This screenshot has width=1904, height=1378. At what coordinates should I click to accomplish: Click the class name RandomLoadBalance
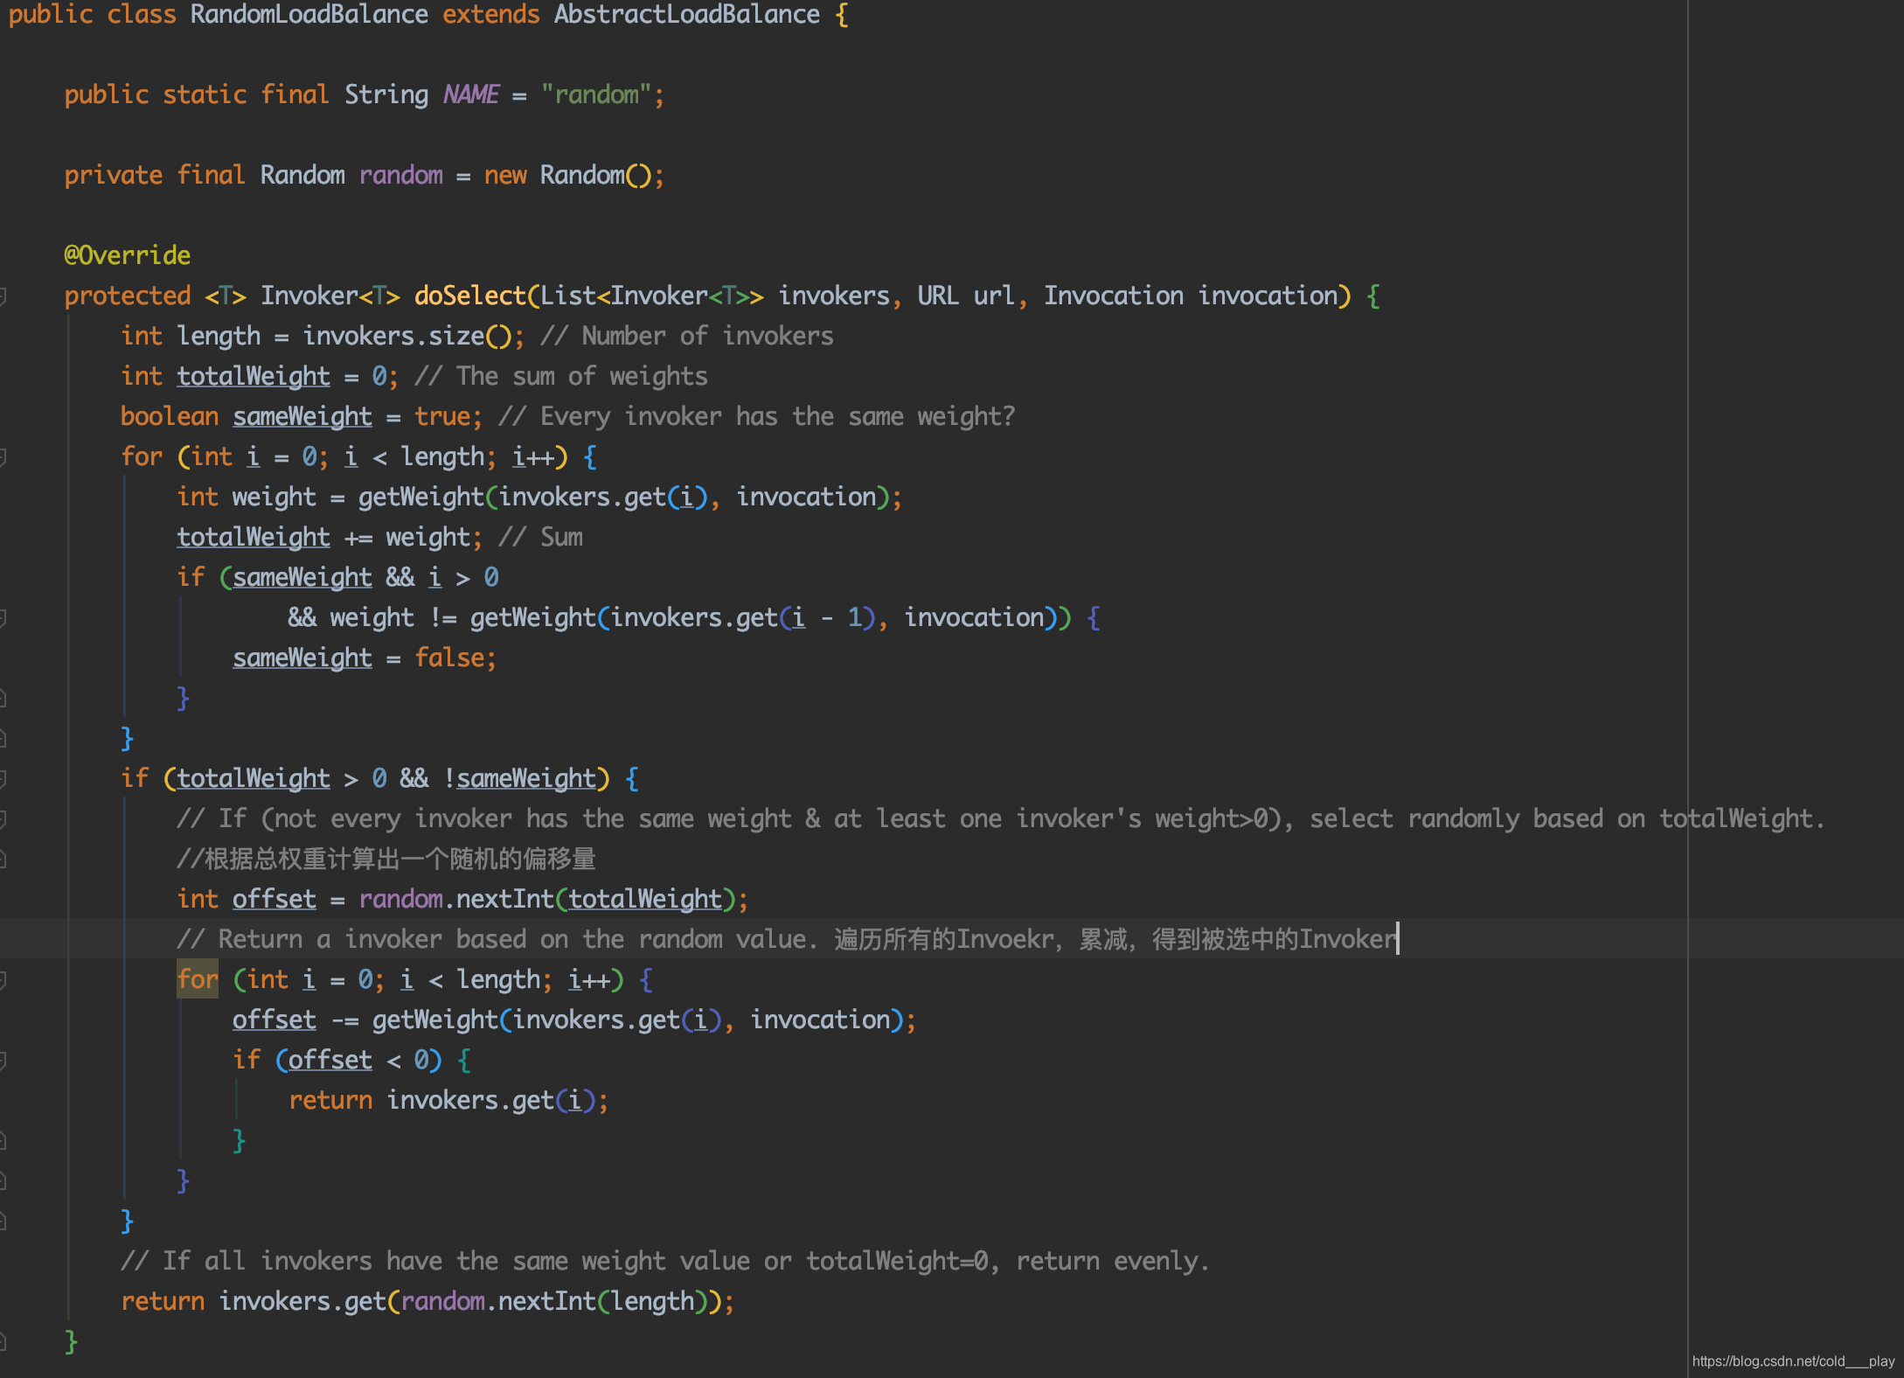[309, 15]
